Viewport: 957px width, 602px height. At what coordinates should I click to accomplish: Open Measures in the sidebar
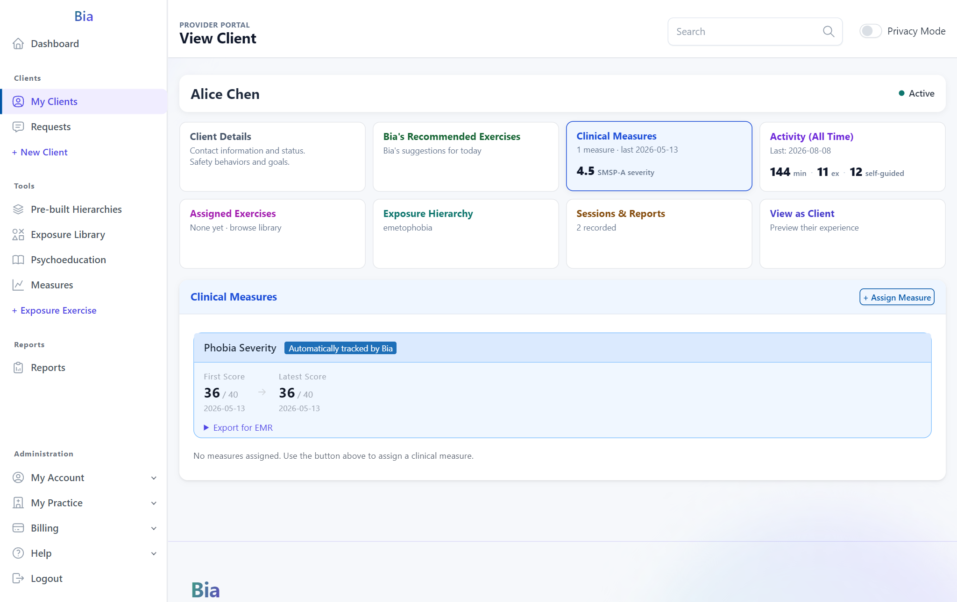pos(84,285)
